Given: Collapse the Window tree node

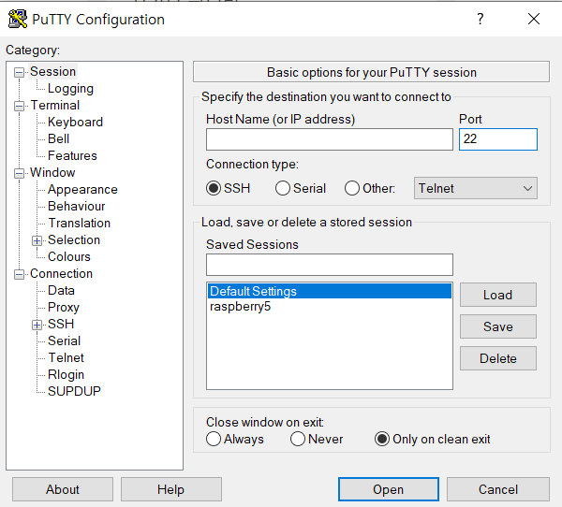Looking at the screenshot, I should (19, 174).
